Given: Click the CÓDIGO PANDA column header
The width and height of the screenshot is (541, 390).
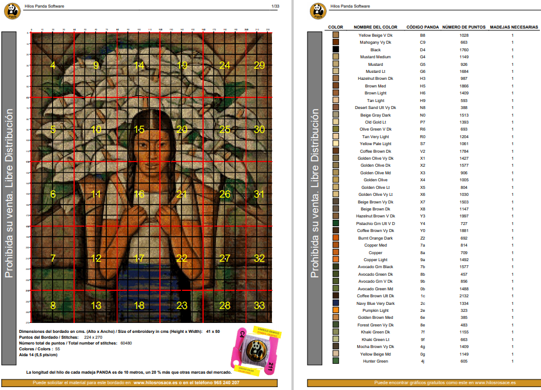Looking at the screenshot, I should pos(423,27).
